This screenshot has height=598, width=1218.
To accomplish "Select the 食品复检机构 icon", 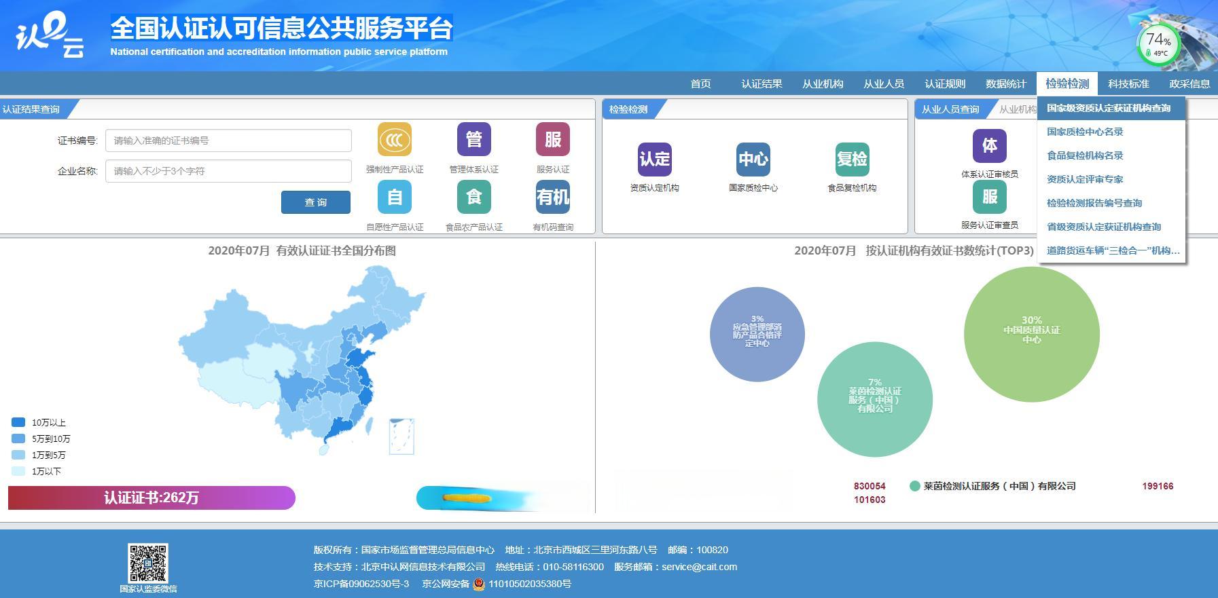I will 852,160.
